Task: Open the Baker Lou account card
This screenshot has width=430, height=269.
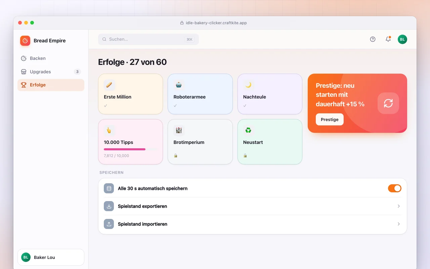Action: coord(51,257)
